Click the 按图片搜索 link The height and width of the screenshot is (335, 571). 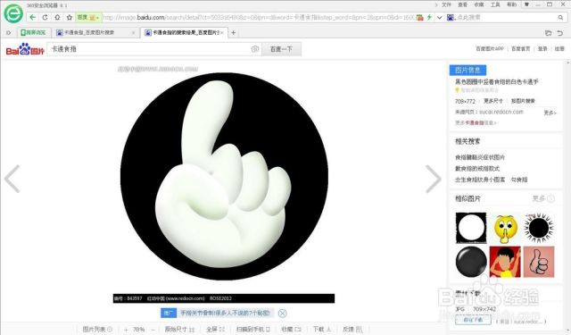point(523,101)
